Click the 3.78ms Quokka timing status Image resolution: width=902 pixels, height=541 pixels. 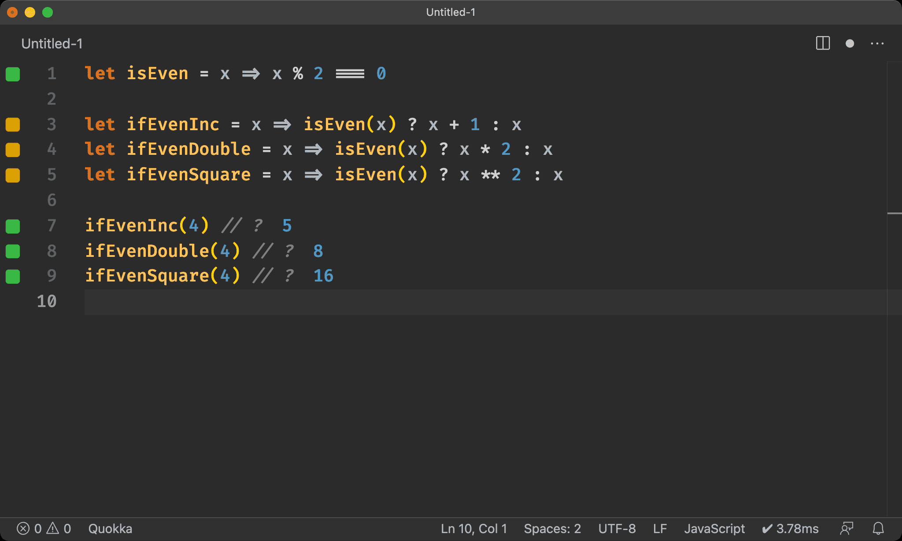tap(791, 528)
